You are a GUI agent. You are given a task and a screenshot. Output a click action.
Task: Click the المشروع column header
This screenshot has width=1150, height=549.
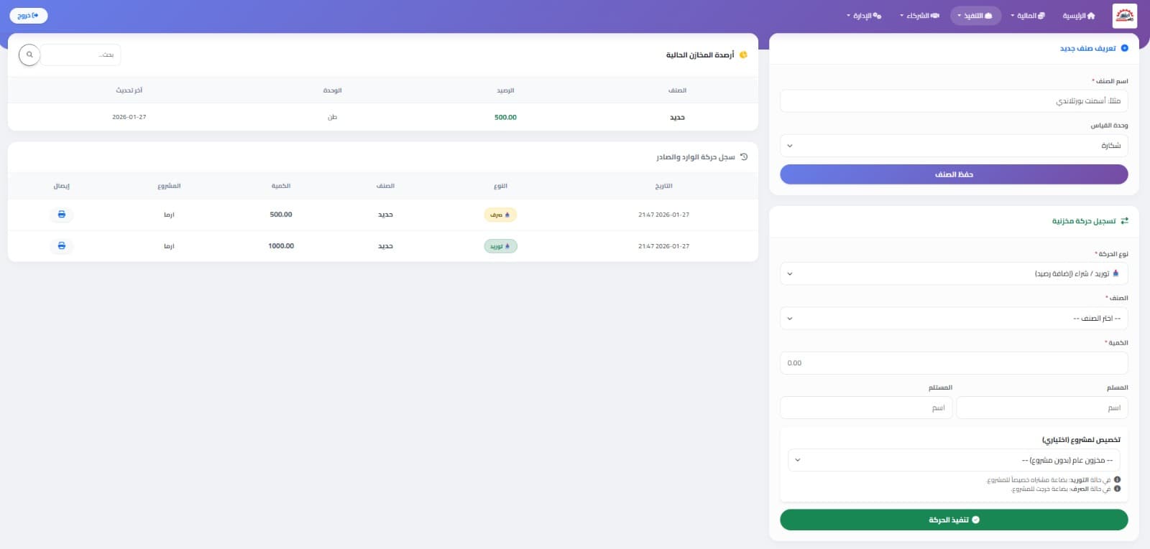tap(169, 186)
